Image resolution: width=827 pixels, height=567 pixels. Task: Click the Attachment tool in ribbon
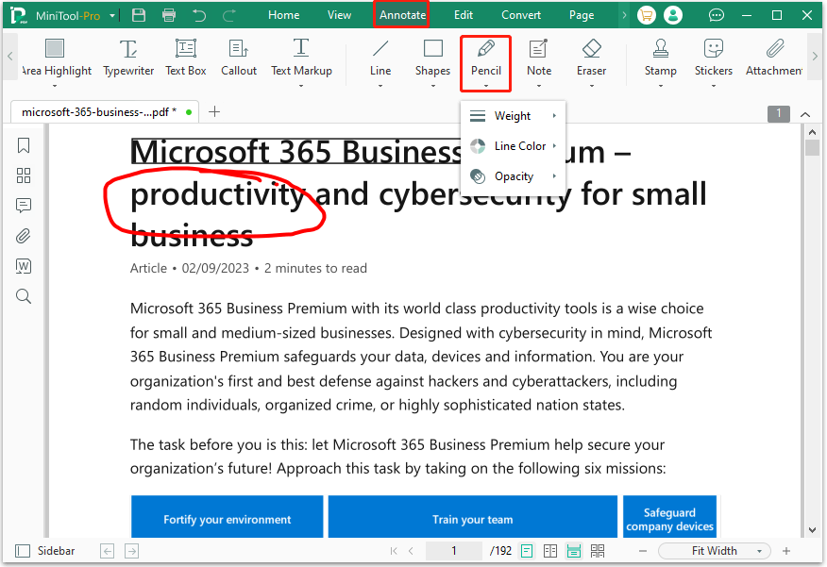point(774,58)
